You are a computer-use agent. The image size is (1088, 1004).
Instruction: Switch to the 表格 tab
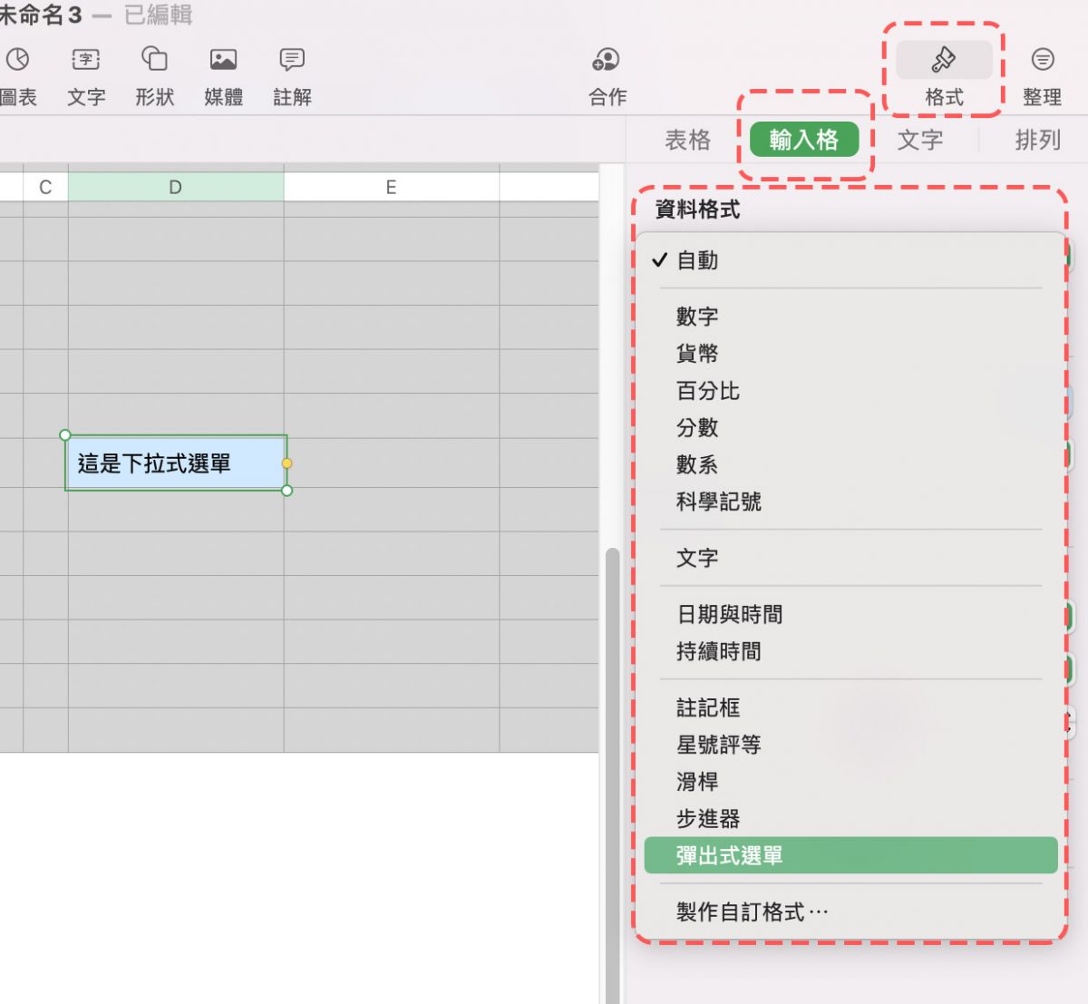tap(688, 140)
